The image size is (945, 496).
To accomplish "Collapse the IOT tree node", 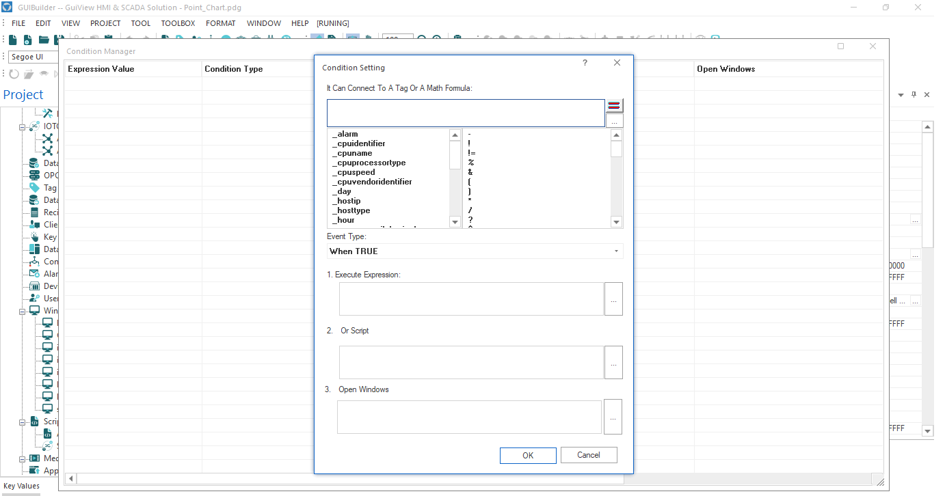I will (22, 126).
